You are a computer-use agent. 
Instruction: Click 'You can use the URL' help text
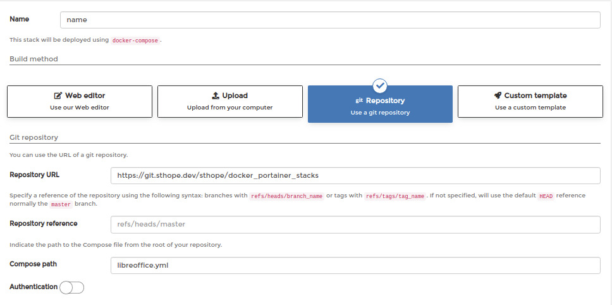(69, 155)
